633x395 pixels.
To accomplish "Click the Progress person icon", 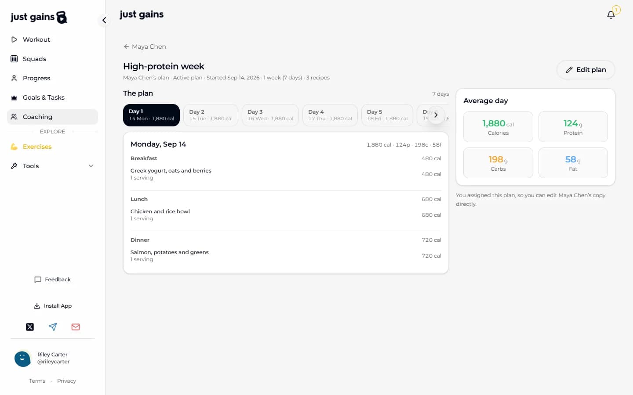I will click(14, 78).
